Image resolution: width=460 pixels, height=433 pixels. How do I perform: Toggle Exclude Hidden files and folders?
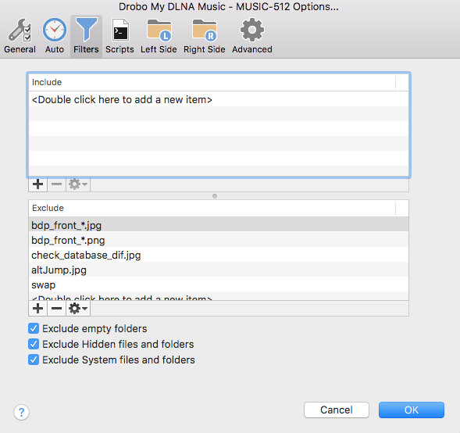[x=34, y=344]
